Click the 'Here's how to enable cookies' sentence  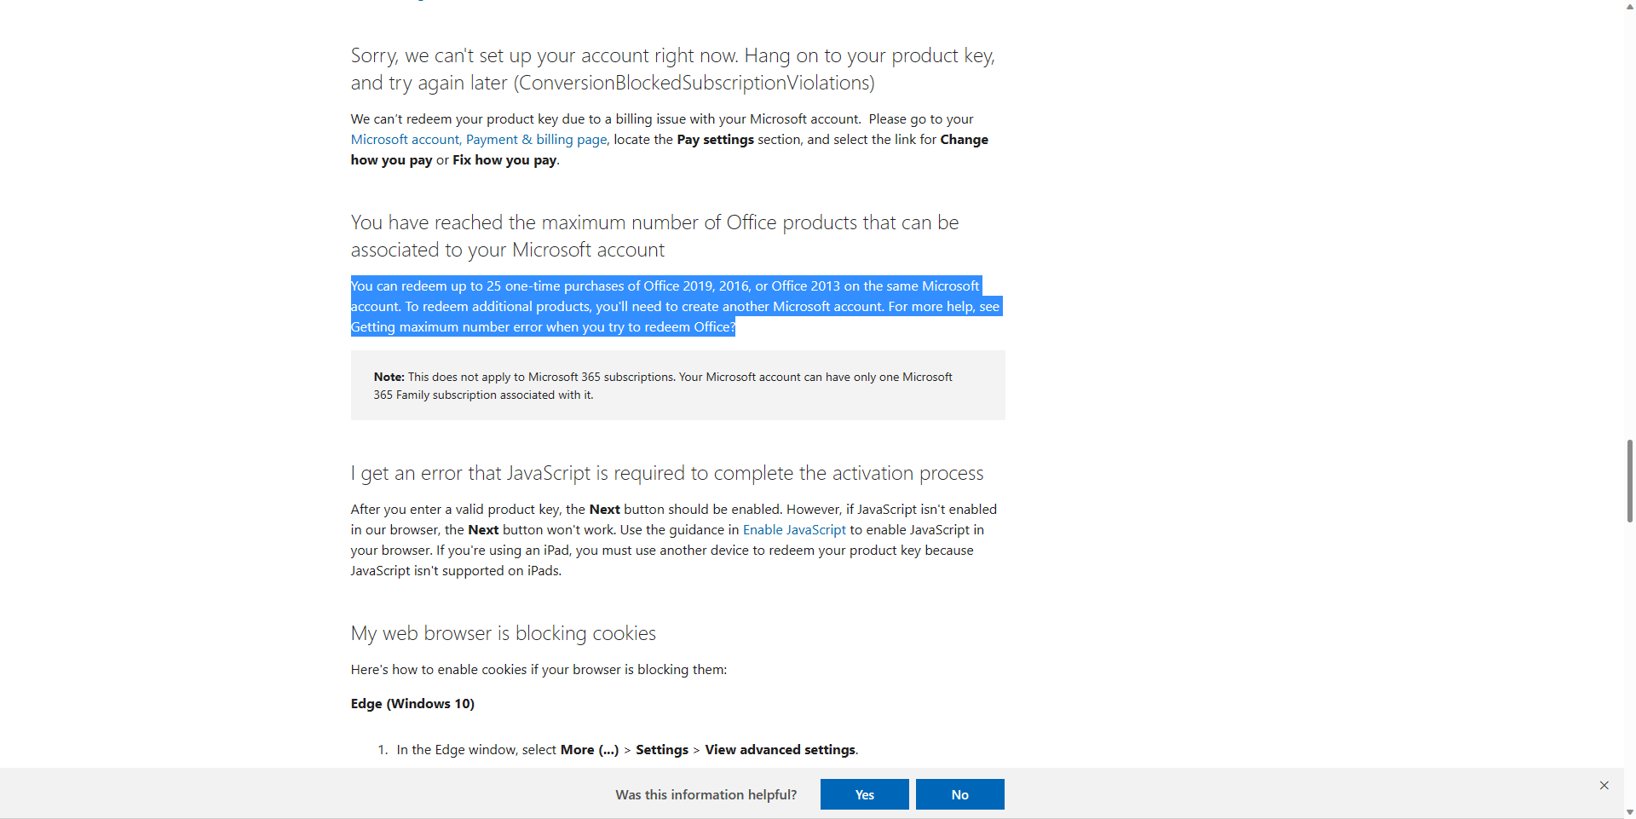click(539, 670)
